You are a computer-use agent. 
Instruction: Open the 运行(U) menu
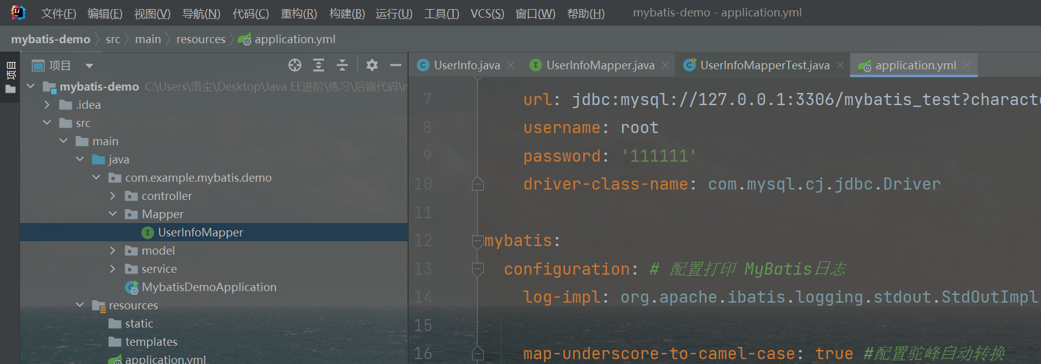(394, 13)
